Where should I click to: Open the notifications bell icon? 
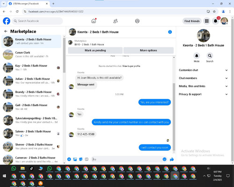click(x=215, y=21)
